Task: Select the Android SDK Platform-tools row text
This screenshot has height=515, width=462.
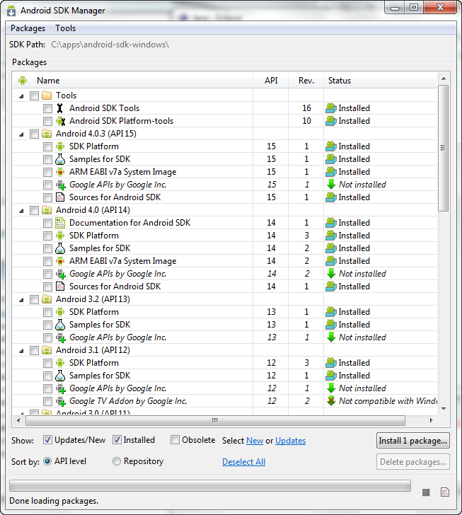Action: pos(121,121)
